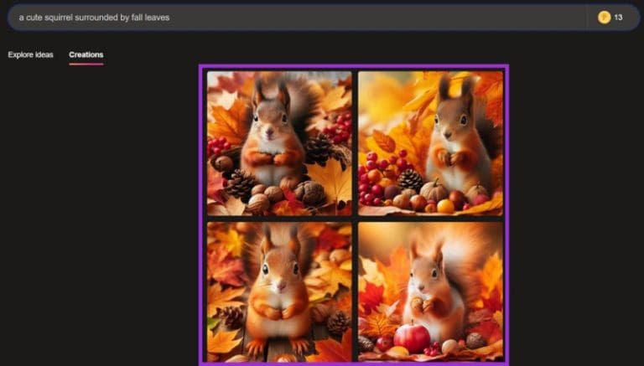
Task: Open the squirrel image with walnuts and pinecones
Action: coord(279,142)
